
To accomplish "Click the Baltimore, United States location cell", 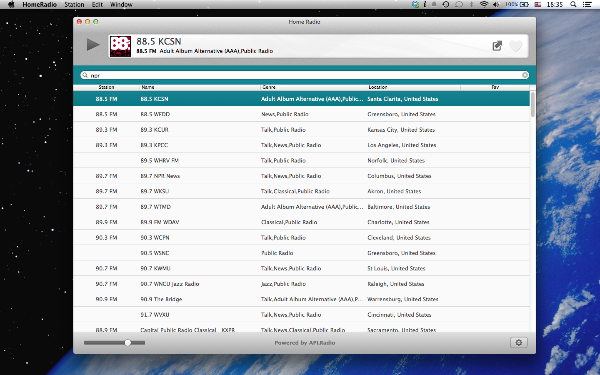I will click(x=398, y=207).
